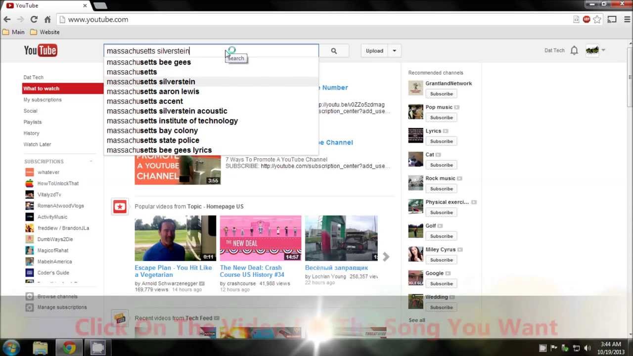Open Весёлый заправщик video title
633x356 pixels.
[x=336, y=268]
